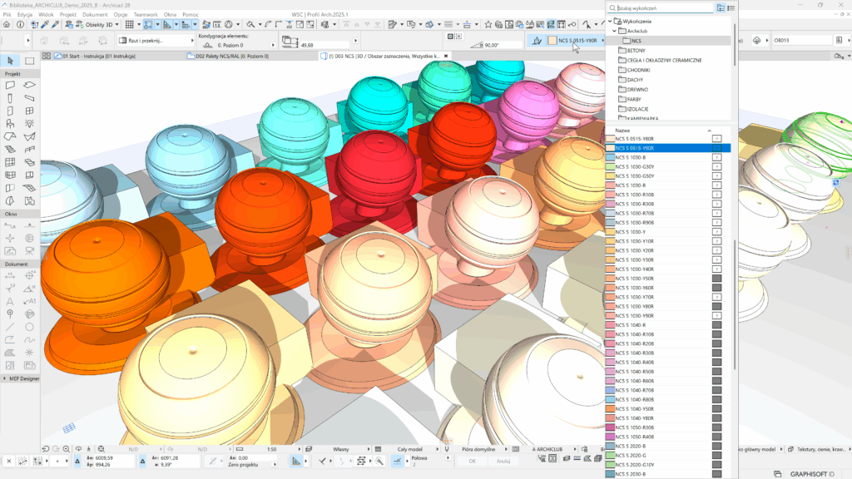Screen dimensions: 852x479
Task: Collapse the Wykończenia root tree node
Action: pos(609,22)
